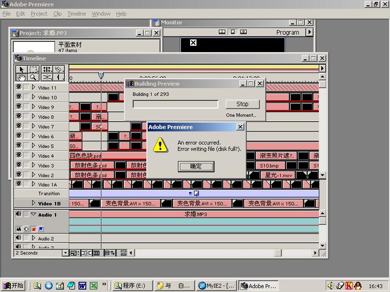Expand the Video 3 track triangle
The image size is (390, 292).
tap(34, 165)
